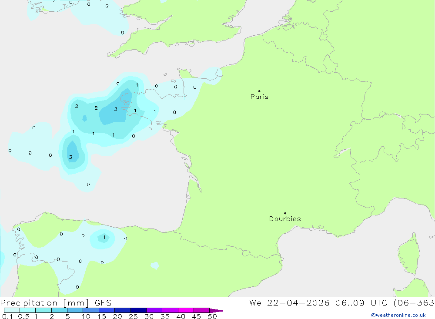Click the '3' value over Brittany's western tip
435x319 pixels.
coord(116,109)
